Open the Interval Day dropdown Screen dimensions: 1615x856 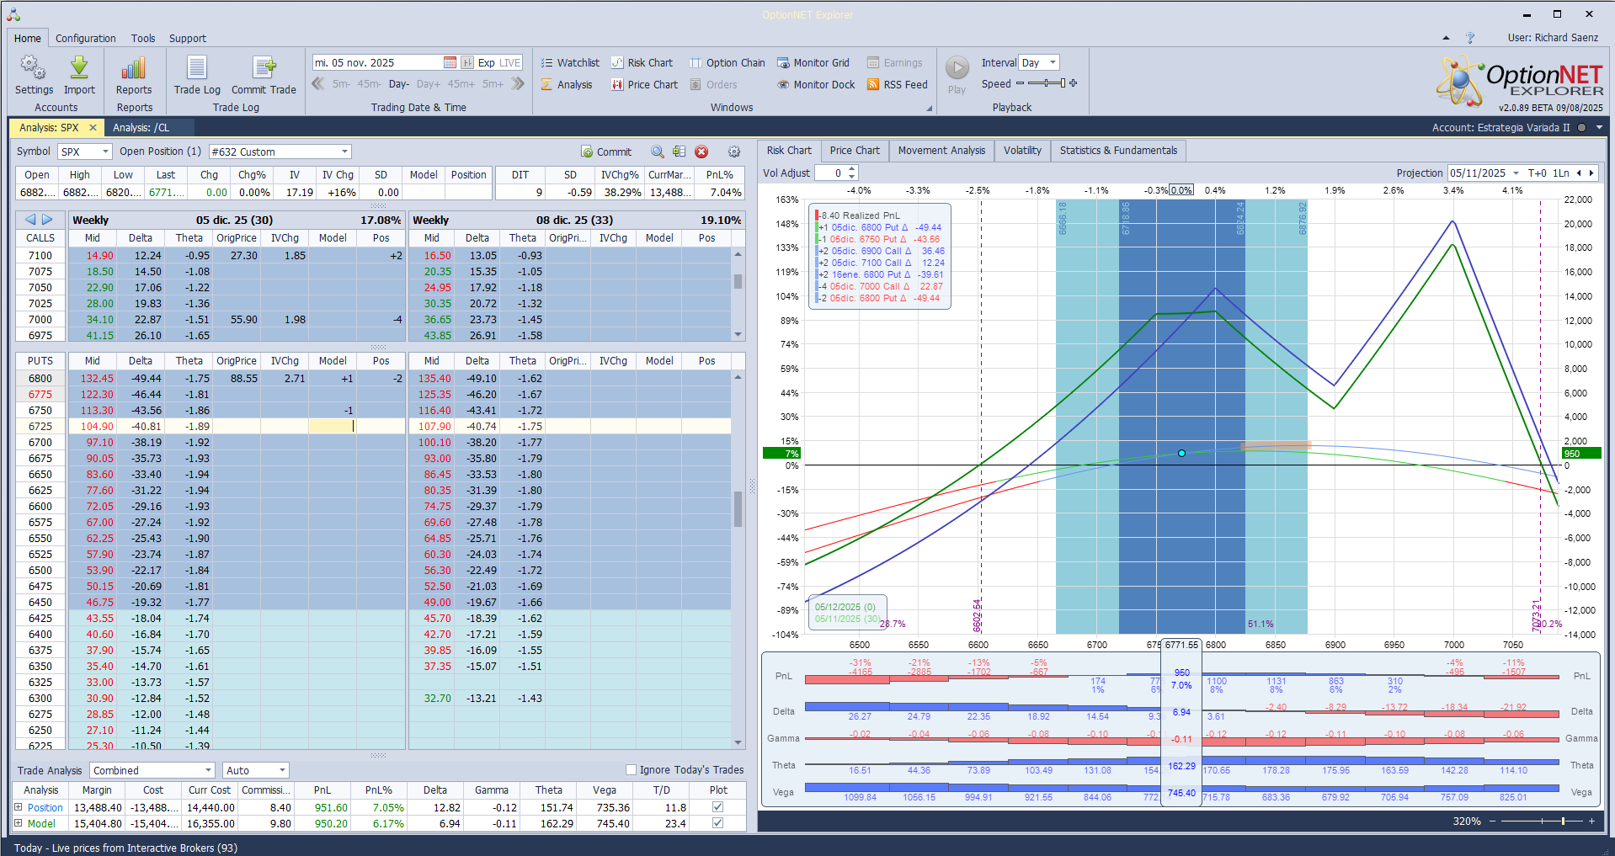[x=1053, y=62]
